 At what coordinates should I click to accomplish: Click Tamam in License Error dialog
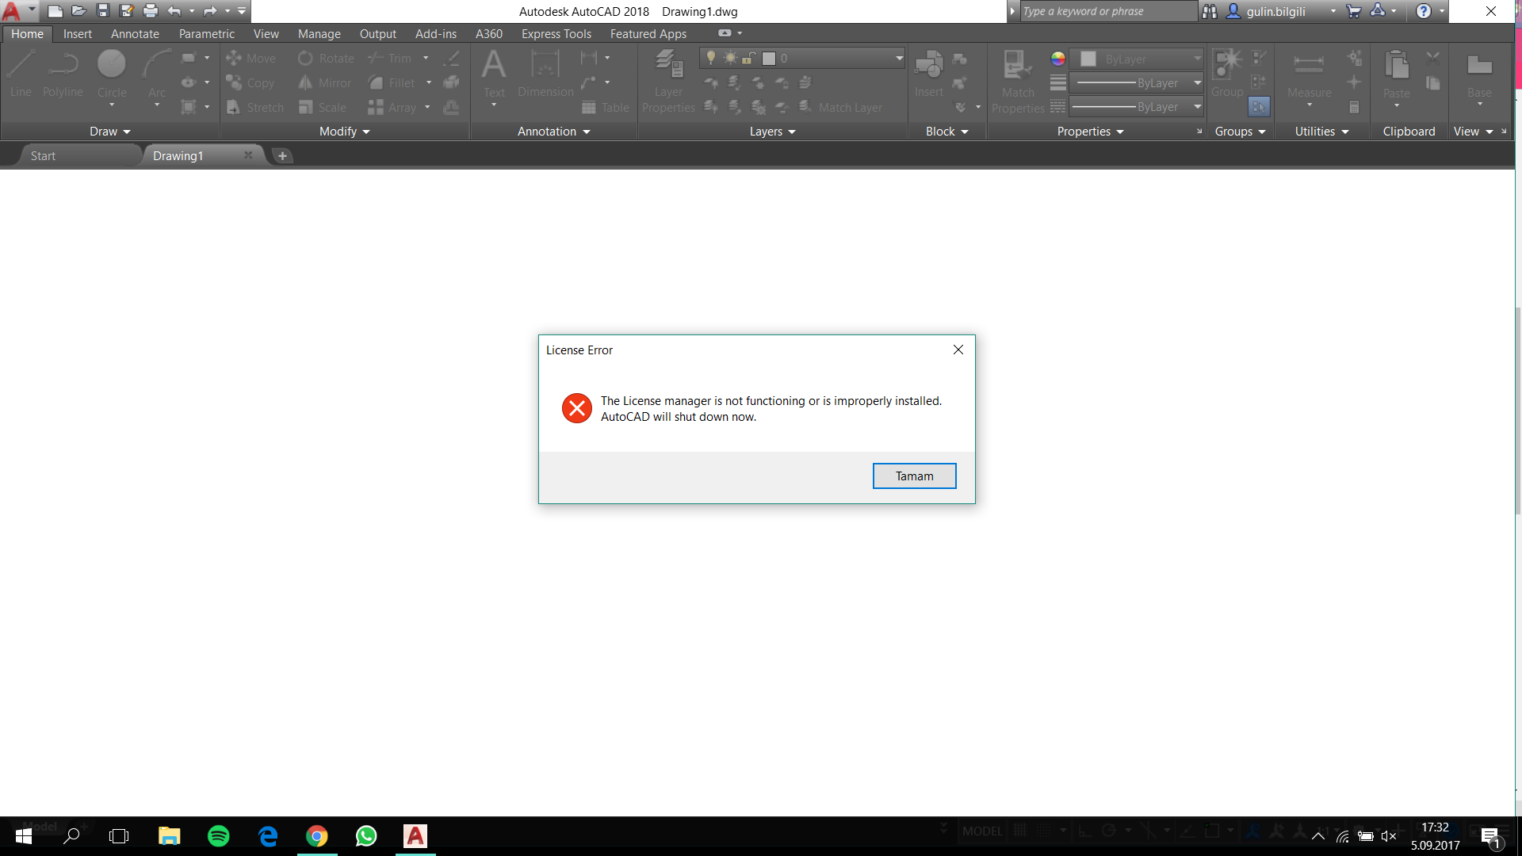pos(914,476)
